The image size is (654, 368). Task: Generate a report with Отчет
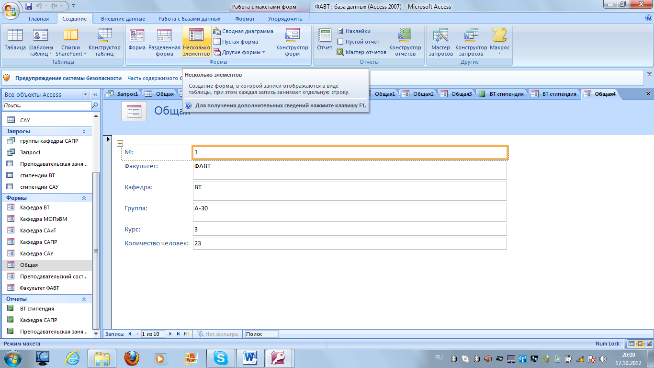pyautogui.click(x=325, y=42)
